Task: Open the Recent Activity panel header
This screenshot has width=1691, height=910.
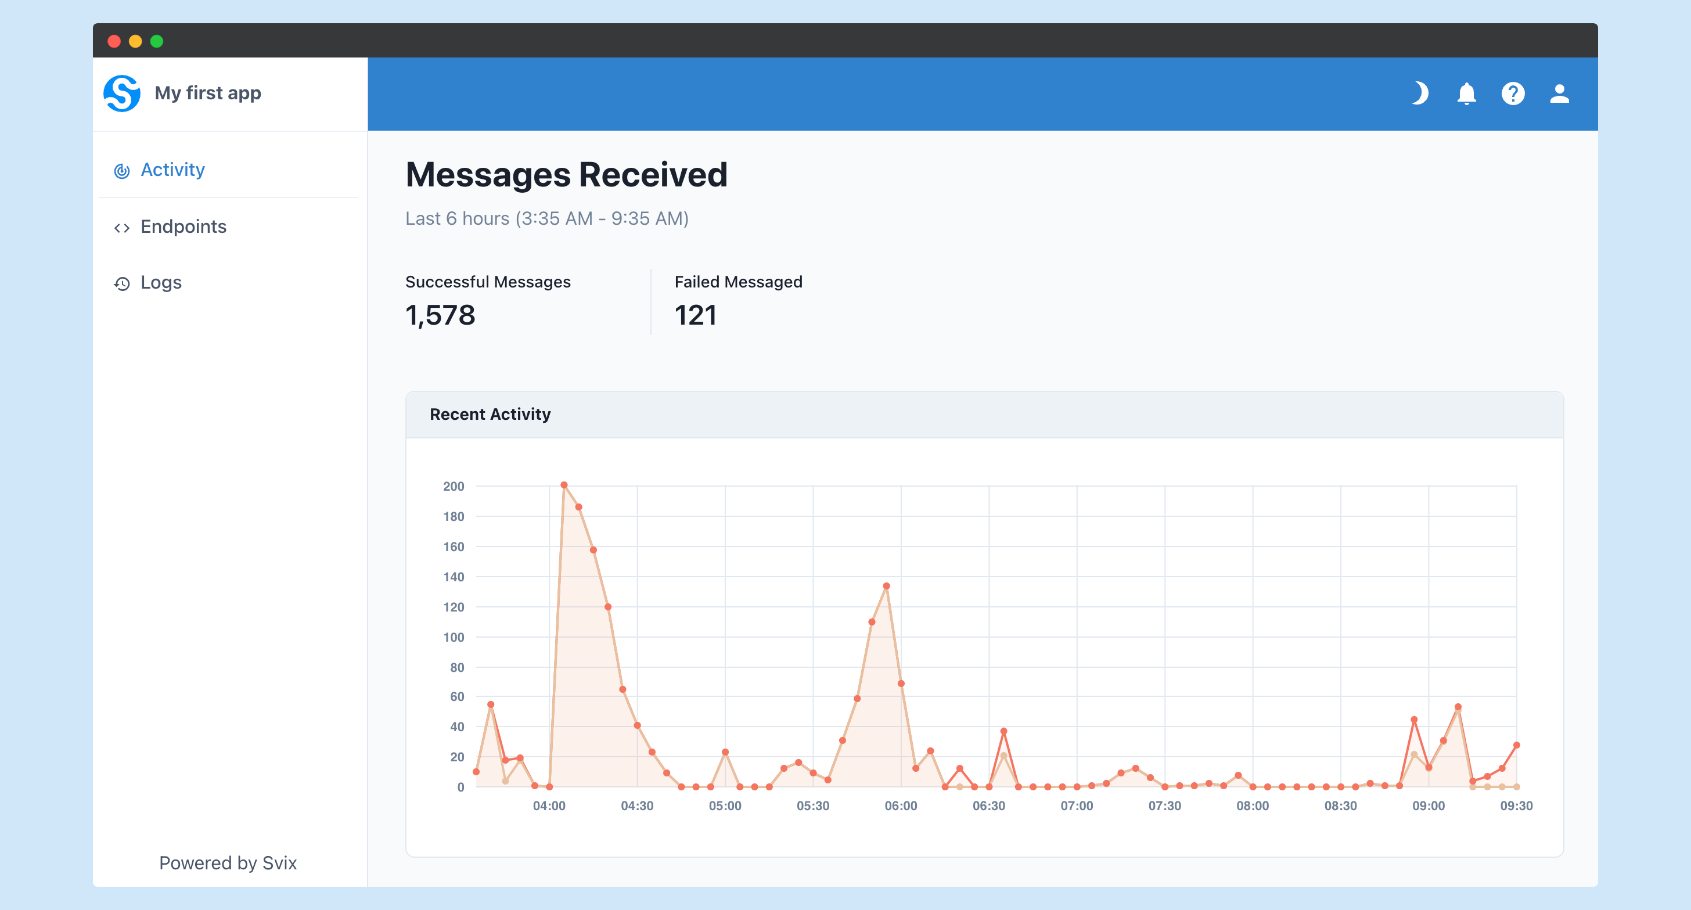Action: 490,414
